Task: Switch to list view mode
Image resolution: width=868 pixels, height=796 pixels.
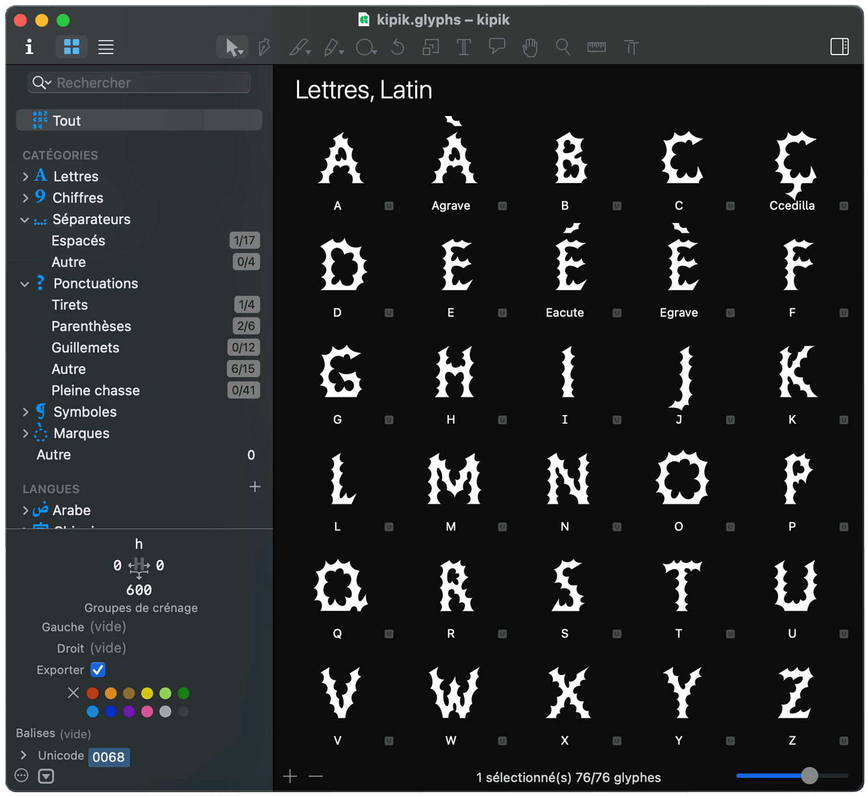Action: (106, 47)
